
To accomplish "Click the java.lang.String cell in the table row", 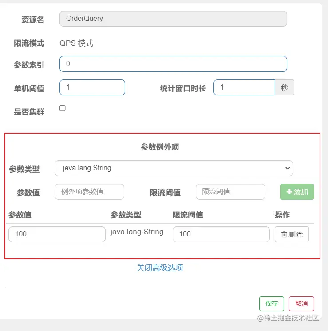I will coord(137,232).
